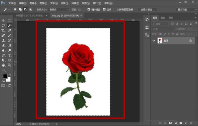Select the Move tool
198x126 pixels.
(3, 21)
